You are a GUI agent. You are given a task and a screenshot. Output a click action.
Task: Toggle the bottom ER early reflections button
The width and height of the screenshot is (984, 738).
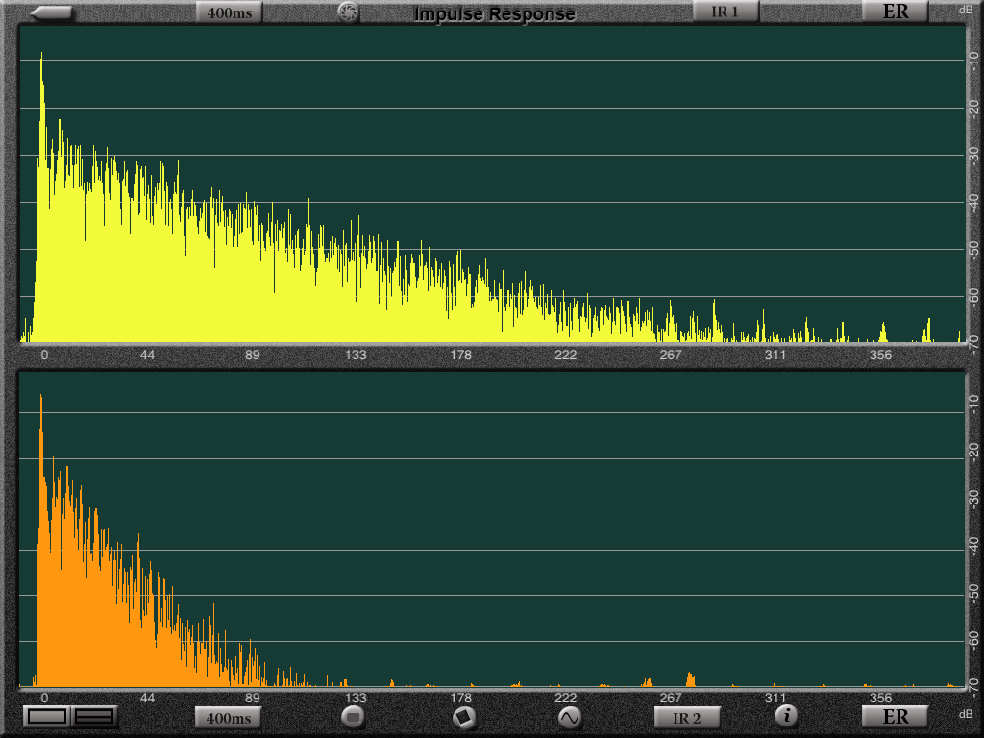[895, 717]
